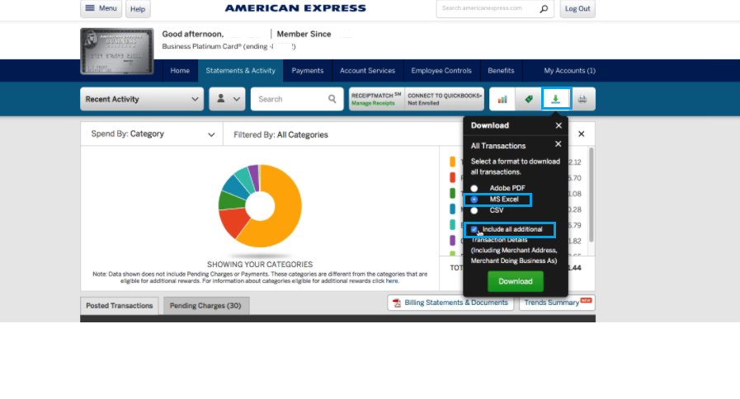Open the Recent Activity dropdown
740x399 pixels.
(x=142, y=99)
